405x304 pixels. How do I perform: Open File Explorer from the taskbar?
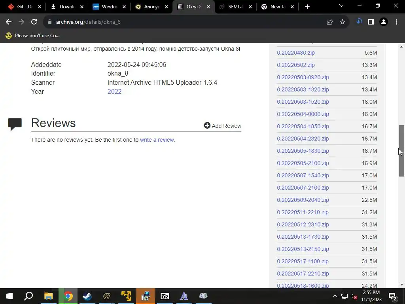[x=48, y=296]
